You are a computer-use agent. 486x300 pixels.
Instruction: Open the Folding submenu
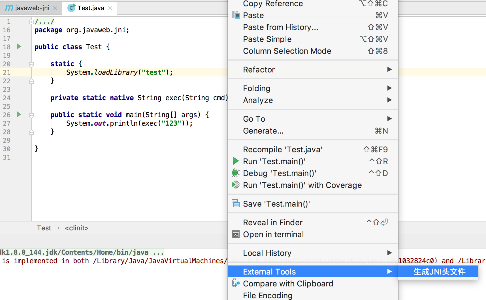click(x=313, y=88)
